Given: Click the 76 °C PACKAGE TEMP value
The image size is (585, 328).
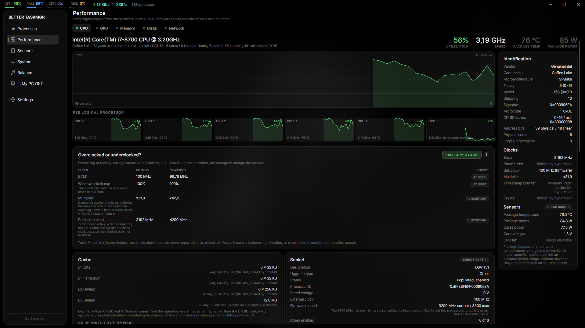Looking at the screenshot, I should click(530, 40).
